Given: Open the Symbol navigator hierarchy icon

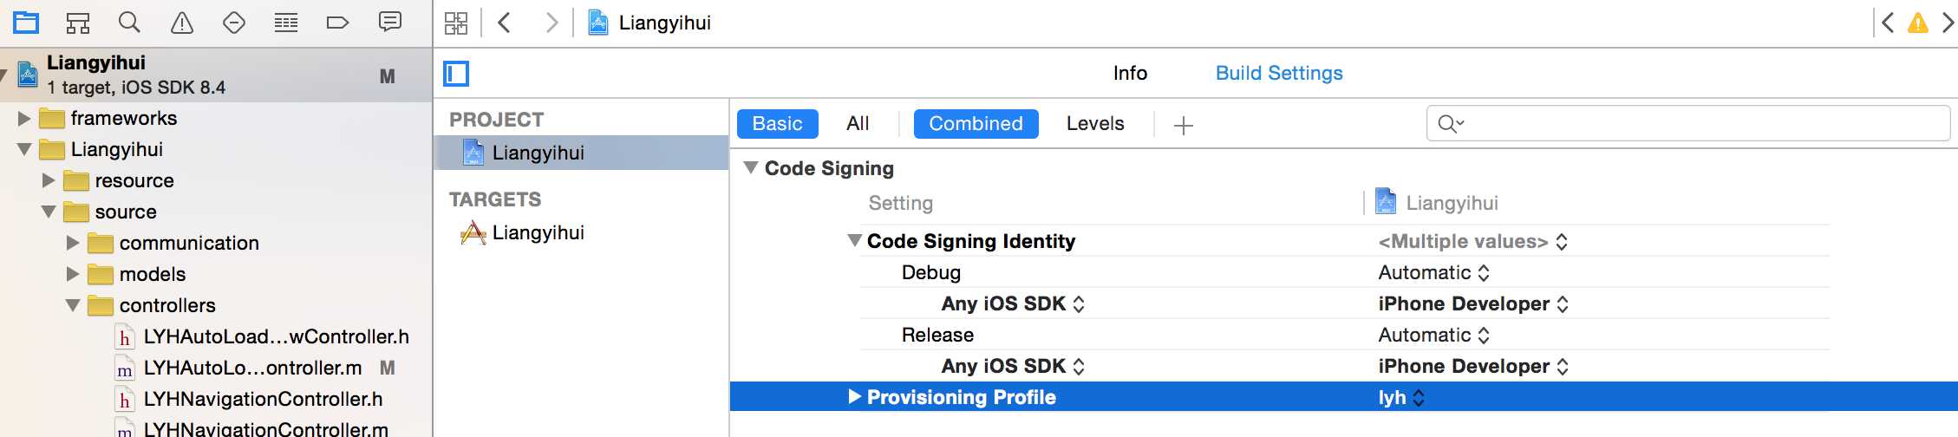Looking at the screenshot, I should 78,23.
